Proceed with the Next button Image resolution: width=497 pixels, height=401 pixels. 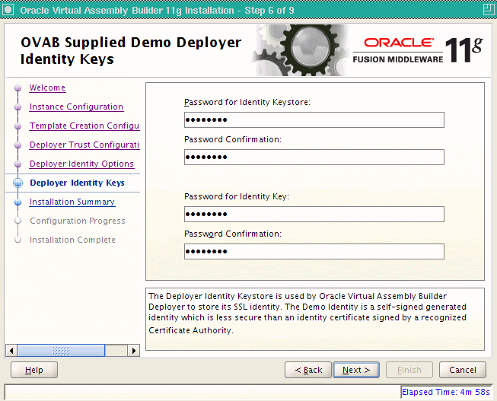click(356, 370)
